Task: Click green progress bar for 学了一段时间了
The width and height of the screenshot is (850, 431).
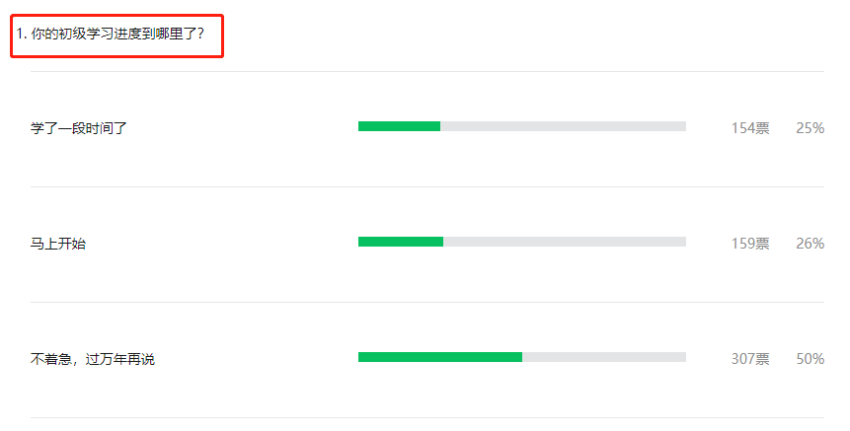Action: pos(399,126)
